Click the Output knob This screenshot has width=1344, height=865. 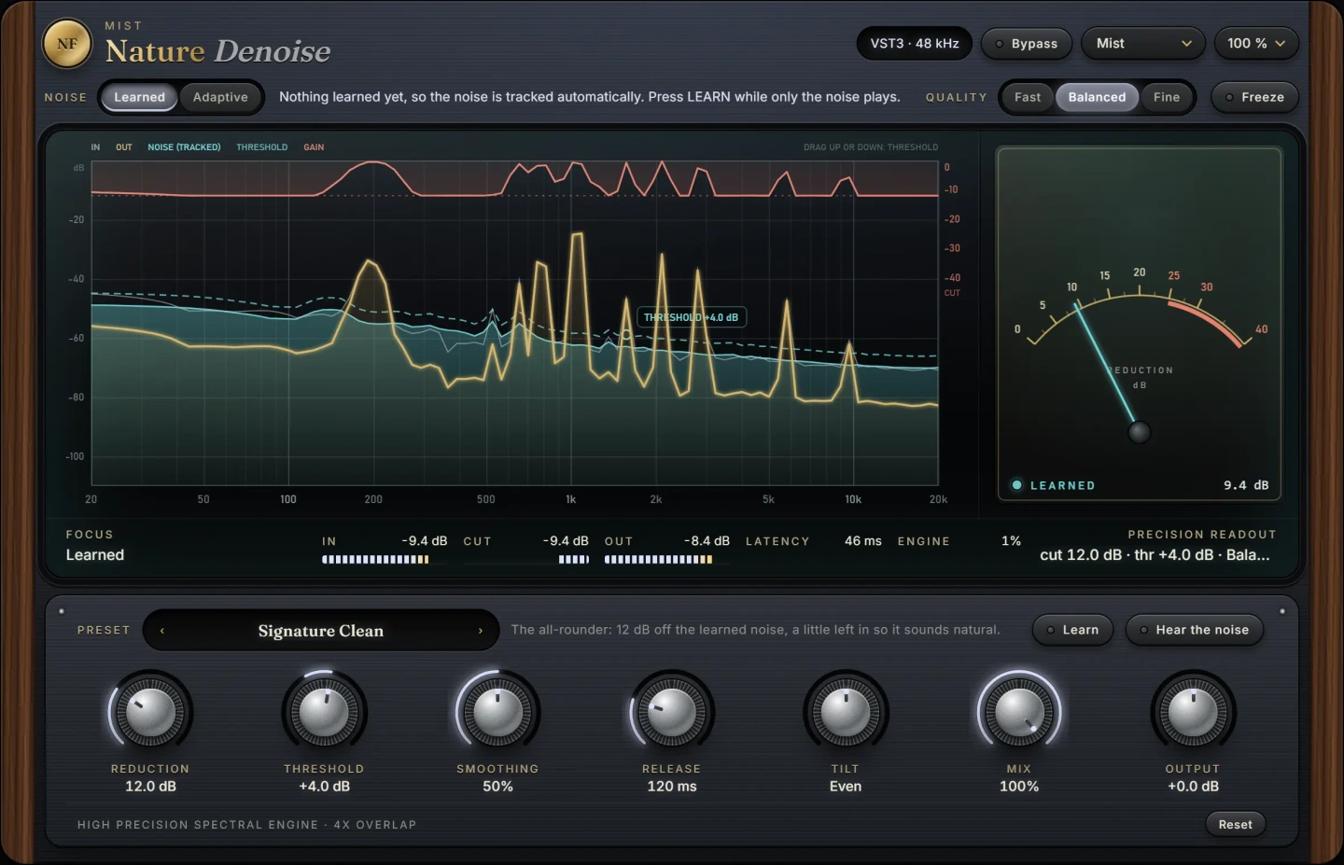1193,713
